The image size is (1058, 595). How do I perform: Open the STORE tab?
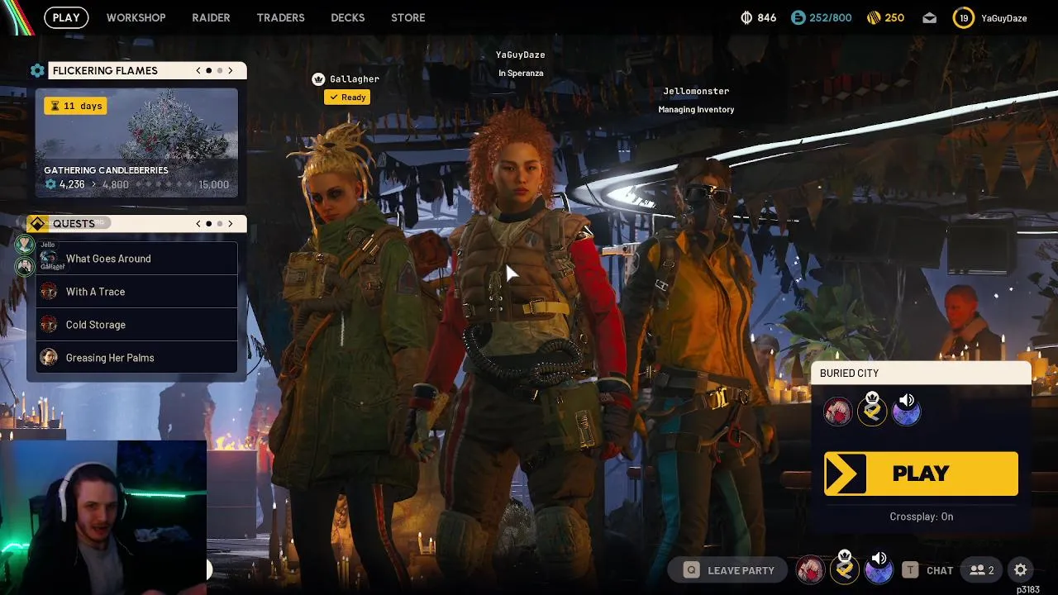pyautogui.click(x=408, y=17)
